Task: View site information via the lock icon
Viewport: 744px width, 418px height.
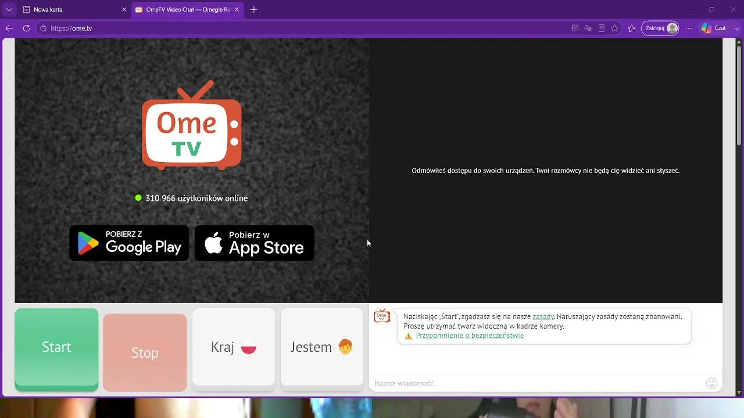Action: [43, 28]
